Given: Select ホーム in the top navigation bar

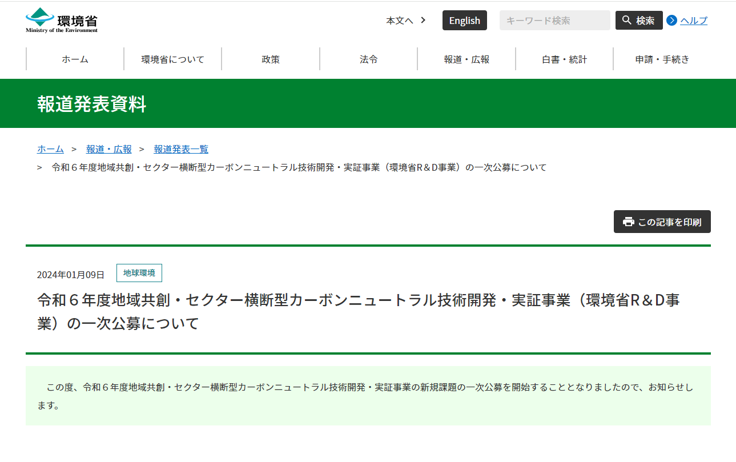Looking at the screenshot, I should click(75, 59).
